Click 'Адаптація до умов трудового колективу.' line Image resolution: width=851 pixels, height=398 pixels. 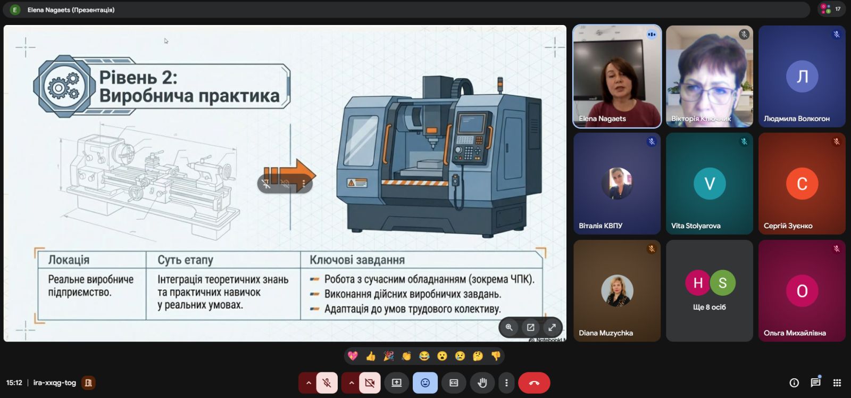[x=412, y=309]
